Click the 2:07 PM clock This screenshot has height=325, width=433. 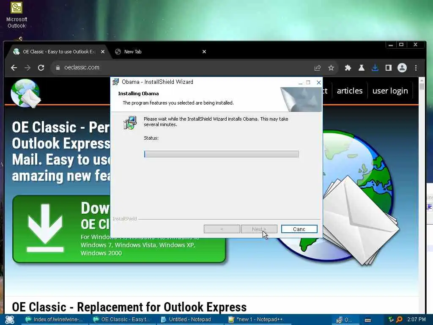click(417, 319)
